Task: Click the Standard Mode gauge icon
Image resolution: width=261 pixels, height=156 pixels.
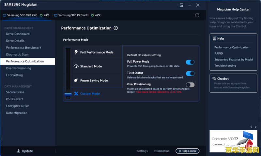Action: point(76,66)
